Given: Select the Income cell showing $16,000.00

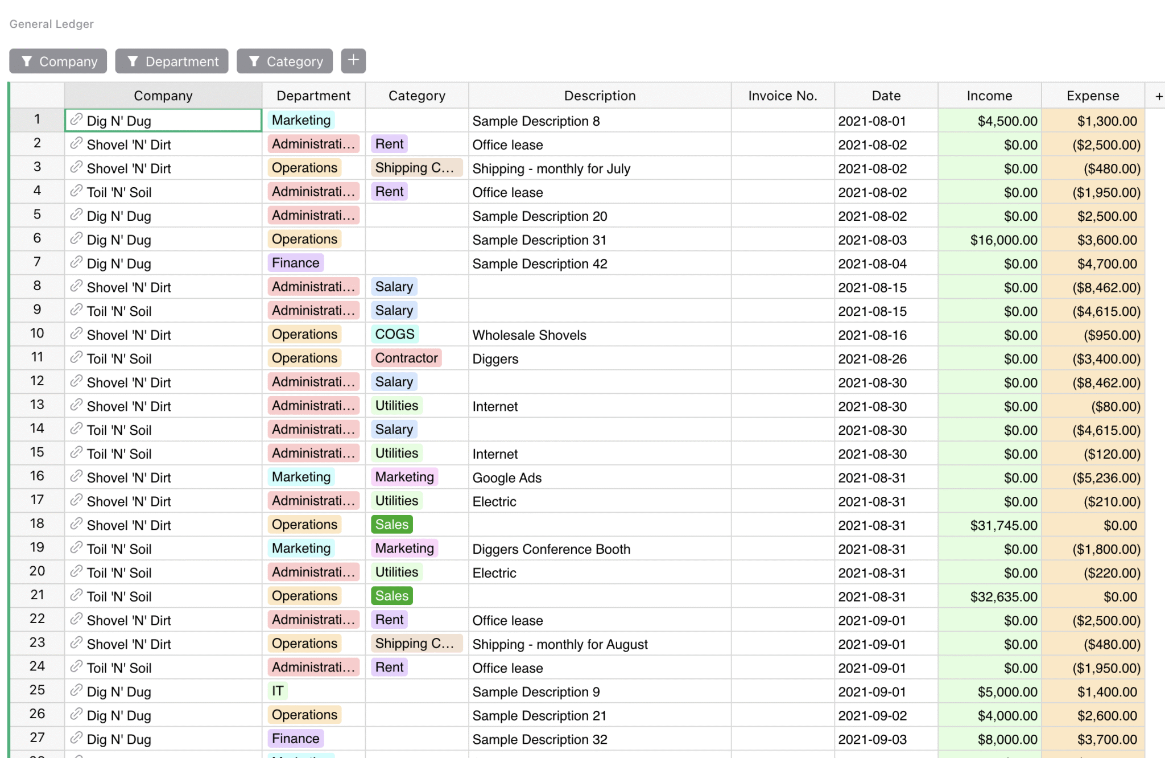Looking at the screenshot, I should pos(990,240).
